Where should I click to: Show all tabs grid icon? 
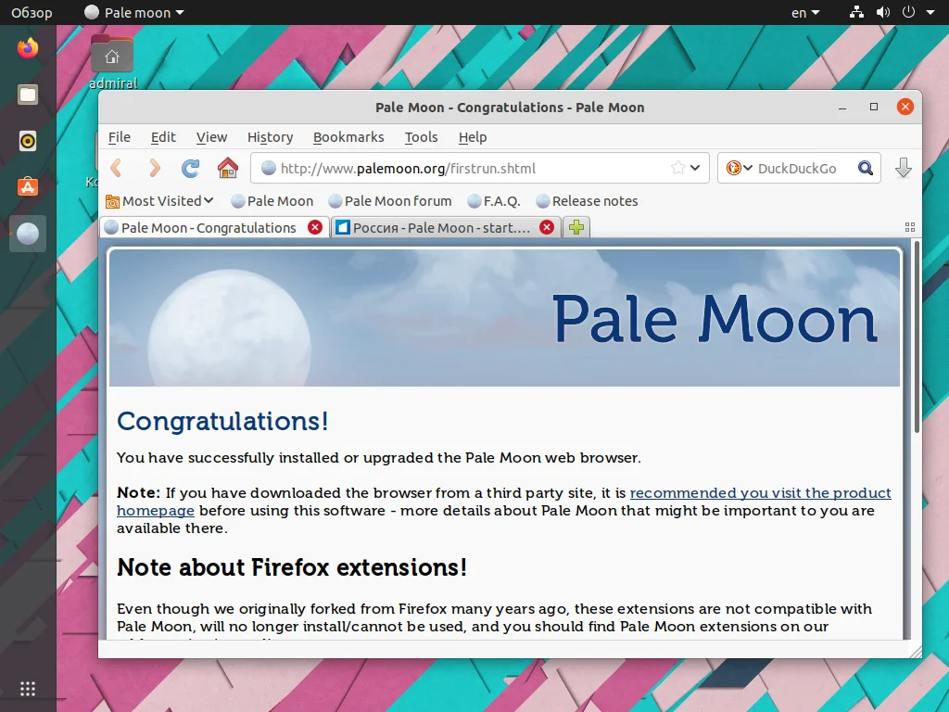(x=910, y=227)
